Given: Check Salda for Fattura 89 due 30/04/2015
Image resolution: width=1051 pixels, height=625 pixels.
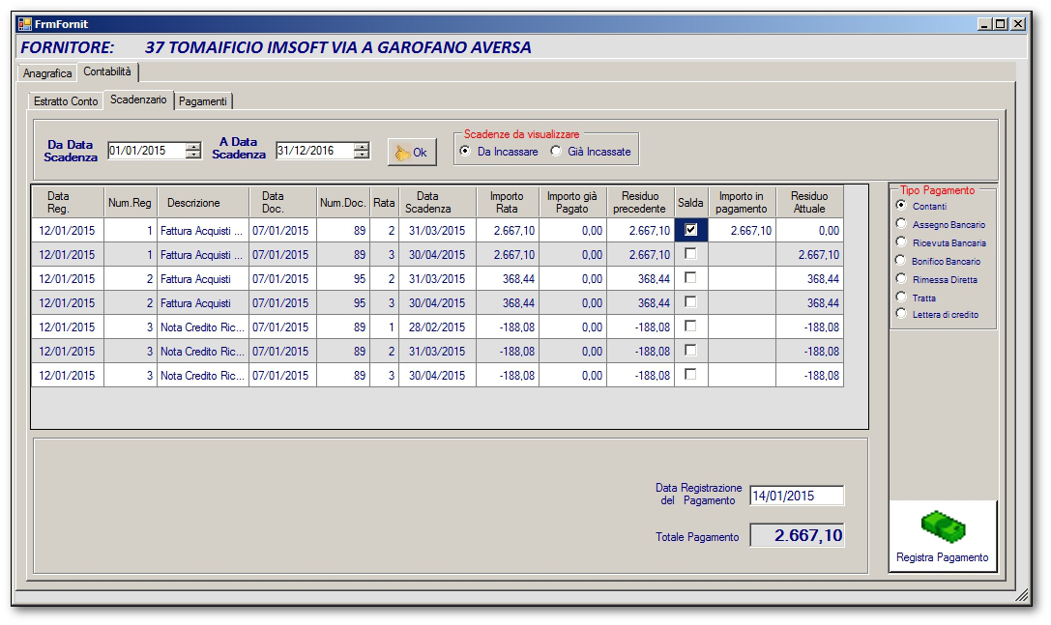Looking at the screenshot, I should pos(690,254).
